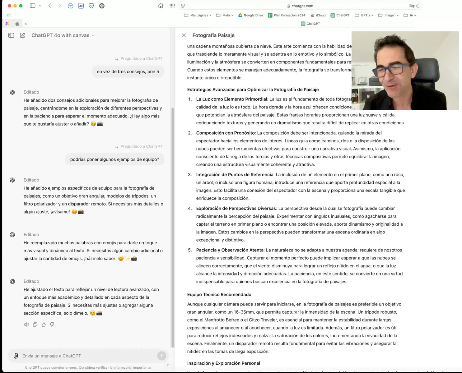Click the chatgpt.com address bar

[x=300, y=6]
